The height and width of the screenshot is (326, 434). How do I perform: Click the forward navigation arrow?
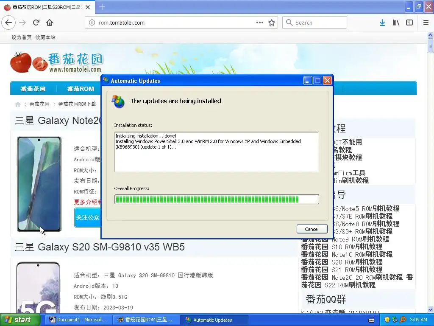[x=23, y=23]
